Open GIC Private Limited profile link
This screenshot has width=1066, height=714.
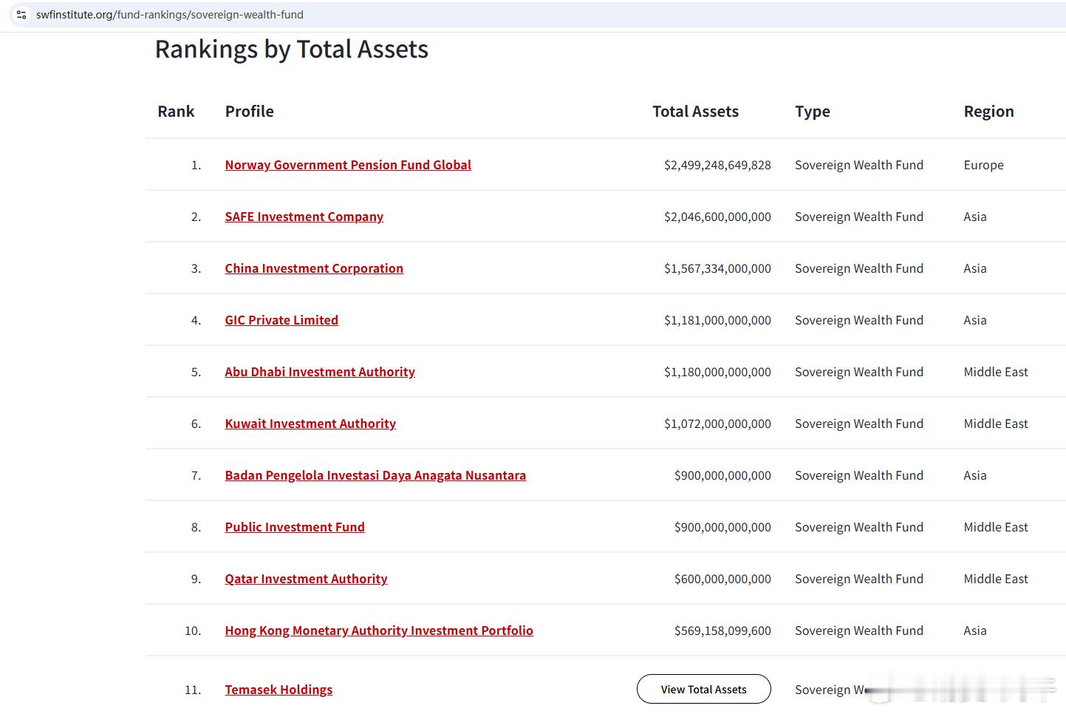click(281, 320)
